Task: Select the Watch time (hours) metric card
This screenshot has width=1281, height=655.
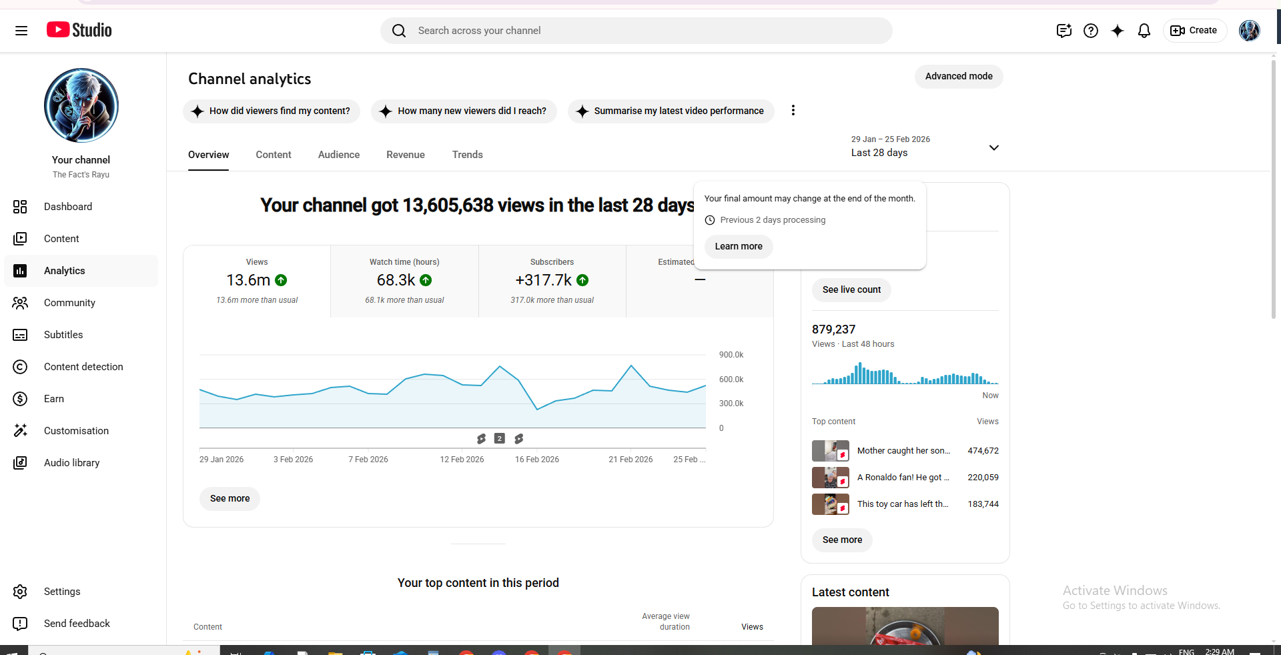Action: click(404, 281)
